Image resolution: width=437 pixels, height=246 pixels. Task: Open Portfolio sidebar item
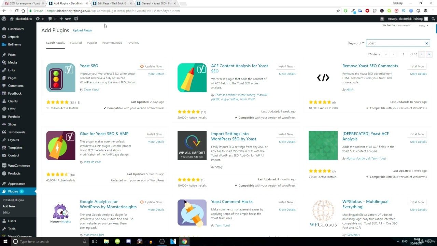(14, 117)
